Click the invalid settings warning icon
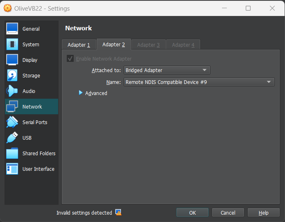Viewport: 285px width, 222px height. click(x=118, y=213)
